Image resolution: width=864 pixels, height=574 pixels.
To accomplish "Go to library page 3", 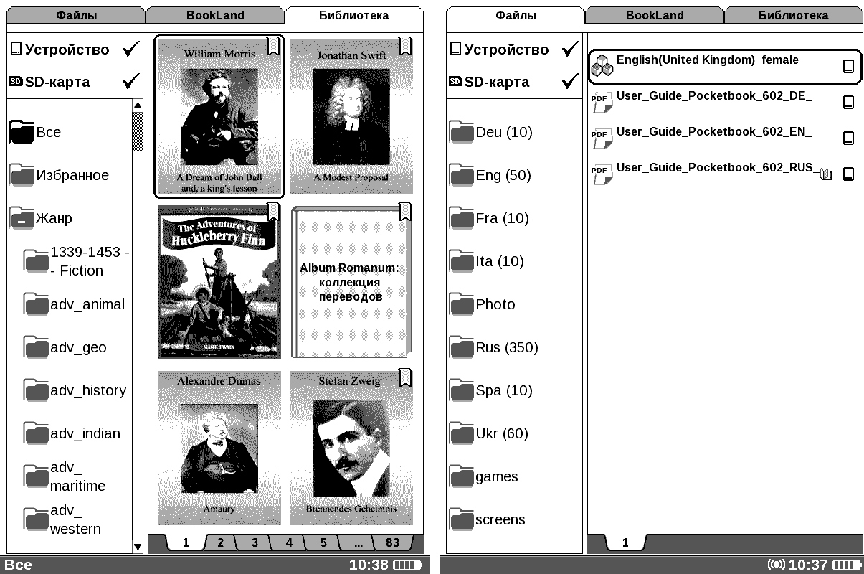I will coord(255,542).
